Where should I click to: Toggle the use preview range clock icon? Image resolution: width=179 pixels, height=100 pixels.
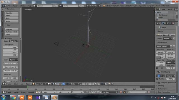coord(37,92)
